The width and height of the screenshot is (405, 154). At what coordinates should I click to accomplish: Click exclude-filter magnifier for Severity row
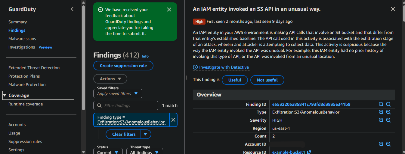coord(388,120)
